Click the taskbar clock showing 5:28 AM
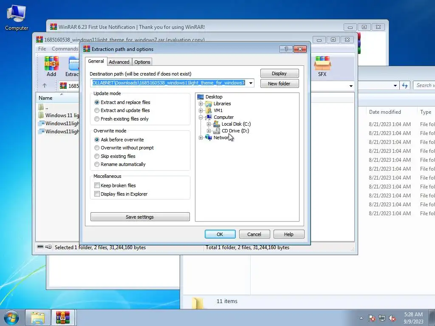The image size is (435, 326). pos(413,318)
